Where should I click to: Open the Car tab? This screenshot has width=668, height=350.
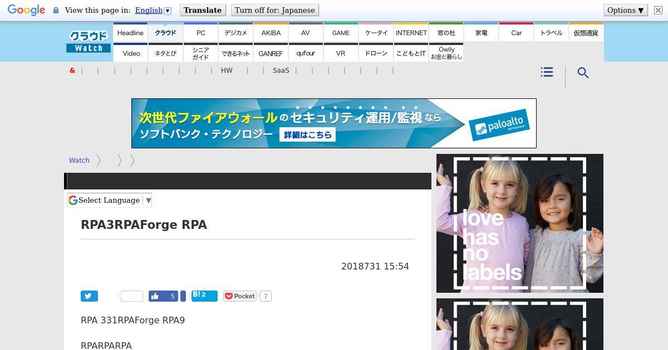(x=517, y=32)
